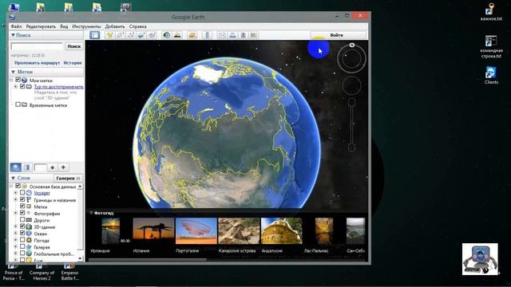Toggle the 'Фотографии' layer checkbox
The image size is (511, 287).
[x=22, y=213]
